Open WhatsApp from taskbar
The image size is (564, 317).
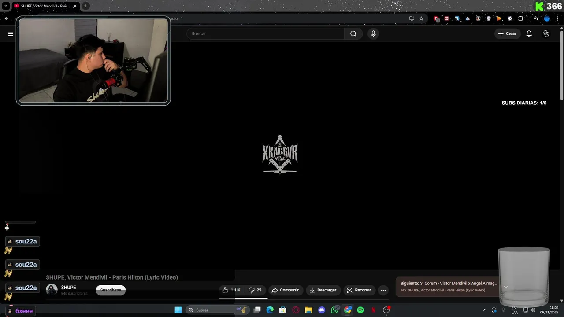click(x=334, y=310)
